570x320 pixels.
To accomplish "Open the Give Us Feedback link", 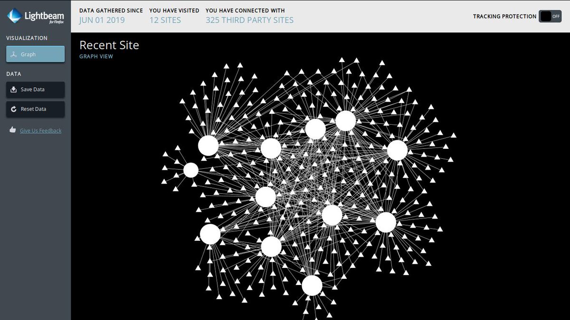I will pyautogui.click(x=40, y=130).
